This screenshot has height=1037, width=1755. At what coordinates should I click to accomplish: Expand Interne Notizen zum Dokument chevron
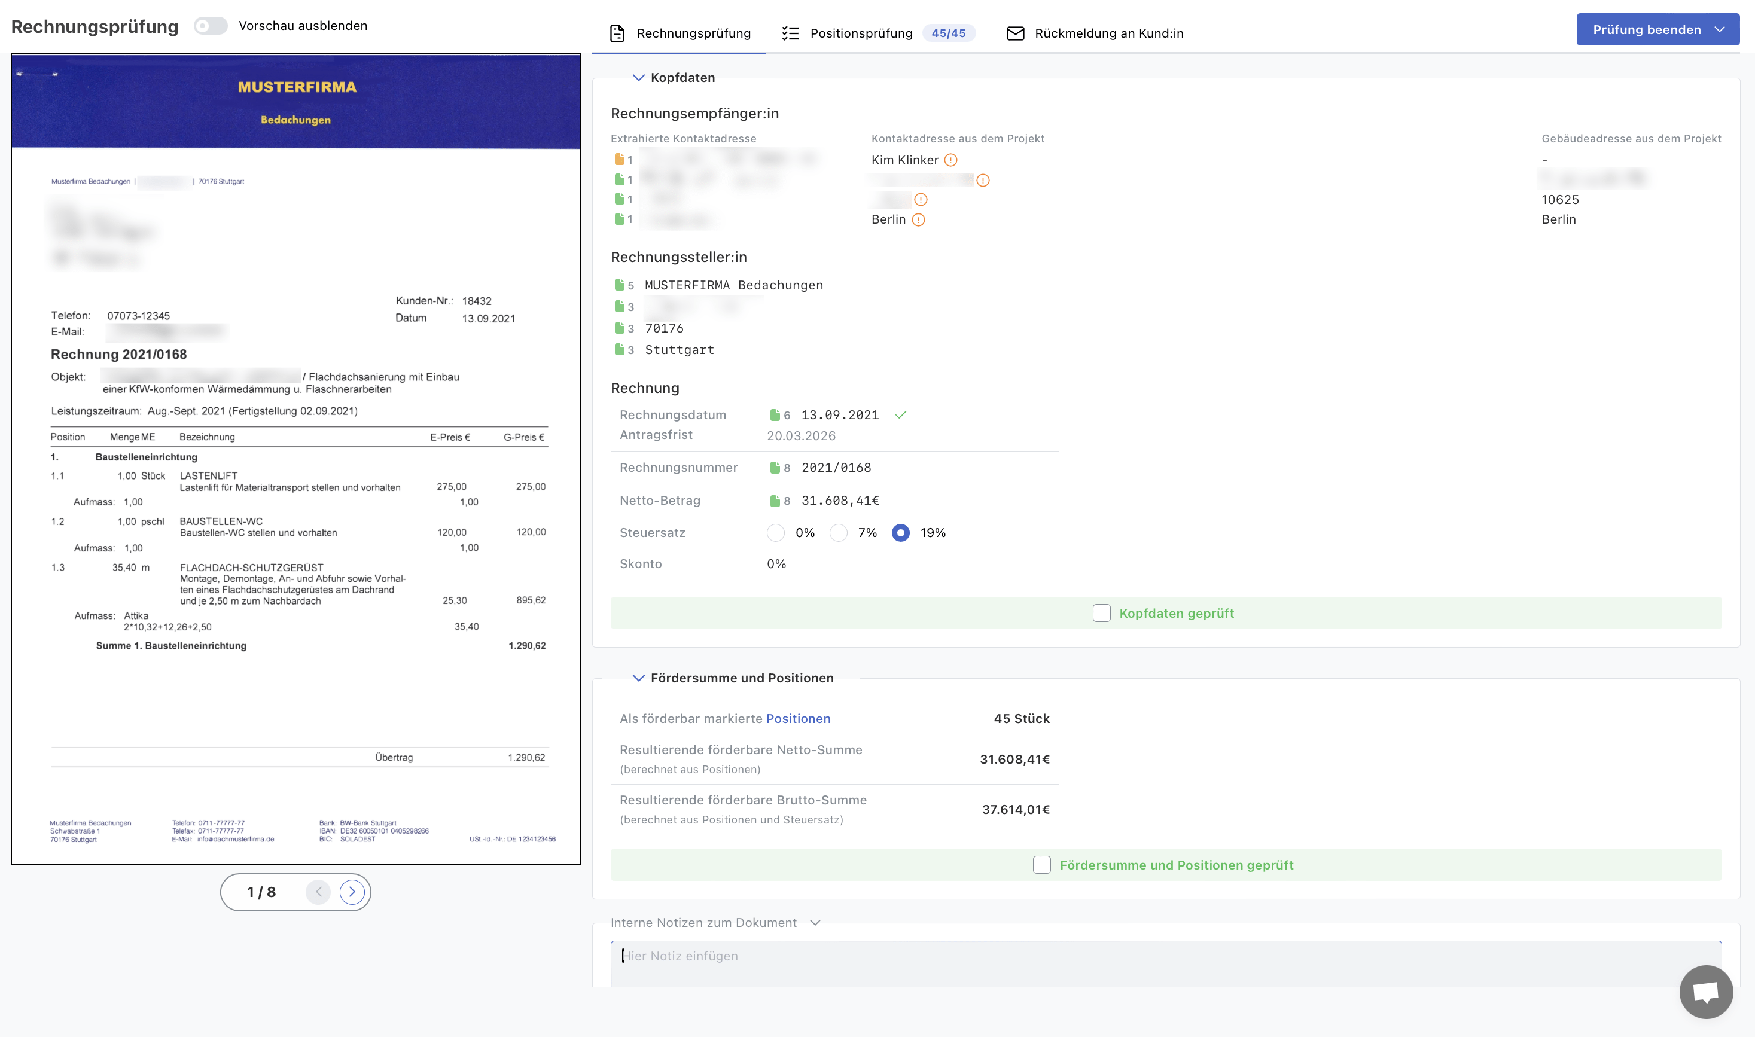[815, 922]
